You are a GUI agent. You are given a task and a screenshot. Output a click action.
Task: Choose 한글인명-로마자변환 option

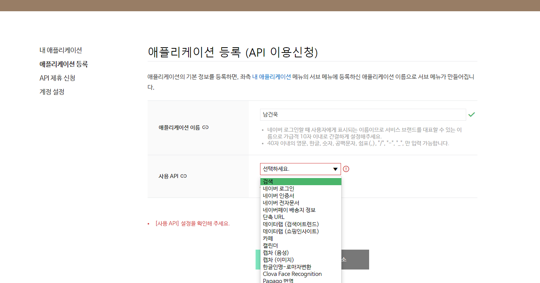[x=301, y=267]
